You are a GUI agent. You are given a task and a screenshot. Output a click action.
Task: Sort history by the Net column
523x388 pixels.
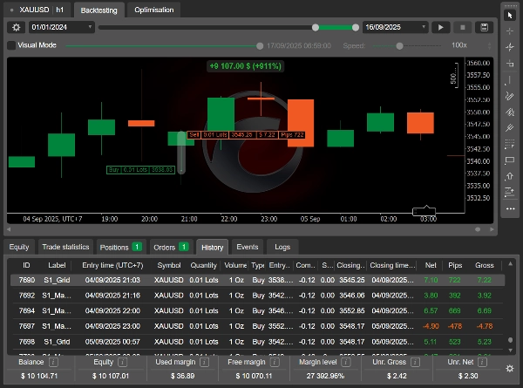[431, 266]
